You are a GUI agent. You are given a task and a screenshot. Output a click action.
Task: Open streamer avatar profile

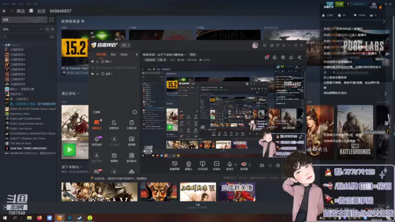(255, 45)
